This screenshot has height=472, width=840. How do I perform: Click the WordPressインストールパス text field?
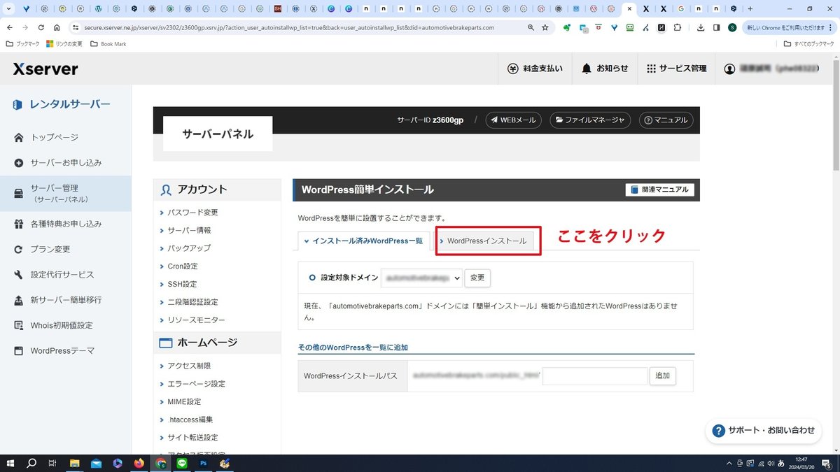pyautogui.click(x=595, y=376)
